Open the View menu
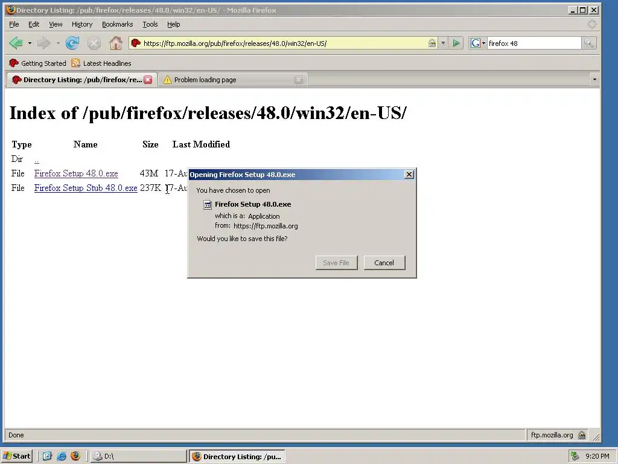The image size is (618, 464). pyautogui.click(x=56, y=24)
